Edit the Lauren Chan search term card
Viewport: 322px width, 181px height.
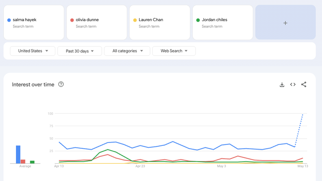(160, 23)
